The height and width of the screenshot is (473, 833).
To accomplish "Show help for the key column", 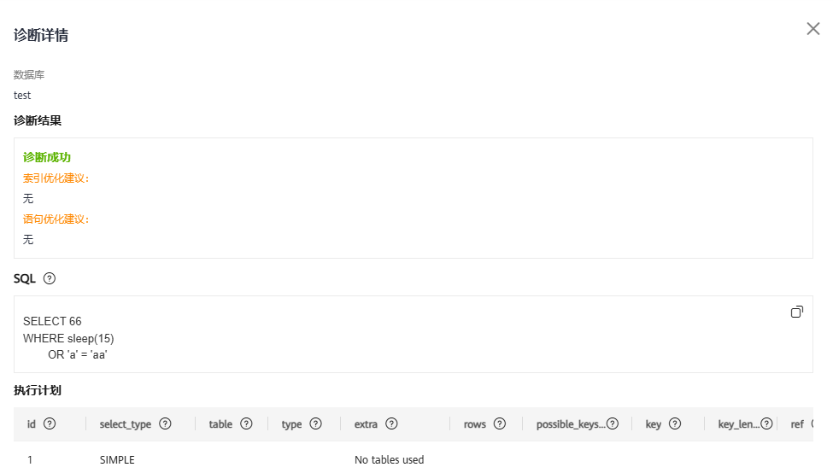I will (675, 423).
